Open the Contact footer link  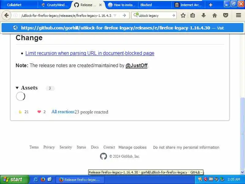click(x=109, y=147)
